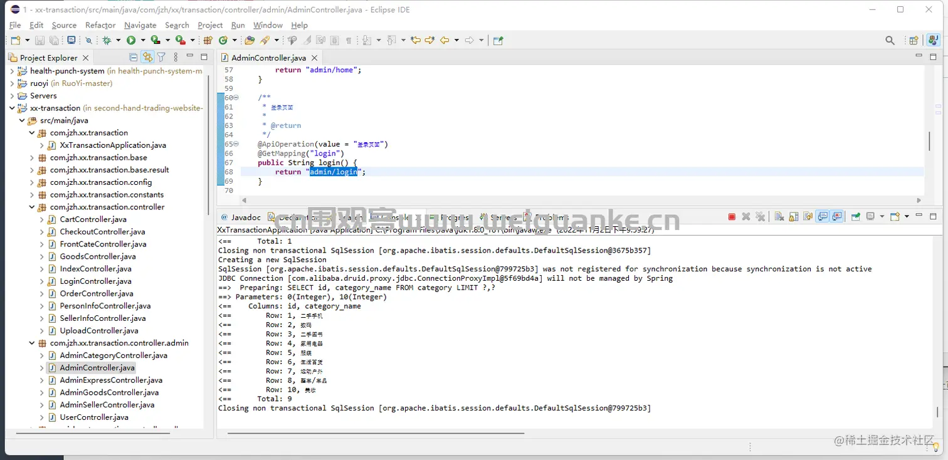
Task: Close the AdminController.java editor tab
Action: 315,58
